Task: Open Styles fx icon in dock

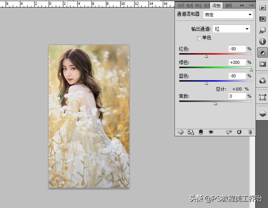Action: [x=262, y=31]
